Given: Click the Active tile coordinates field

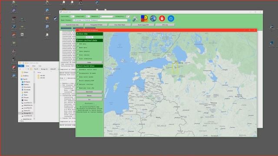Looking at the screenshot, I should (x=89, y=37).
